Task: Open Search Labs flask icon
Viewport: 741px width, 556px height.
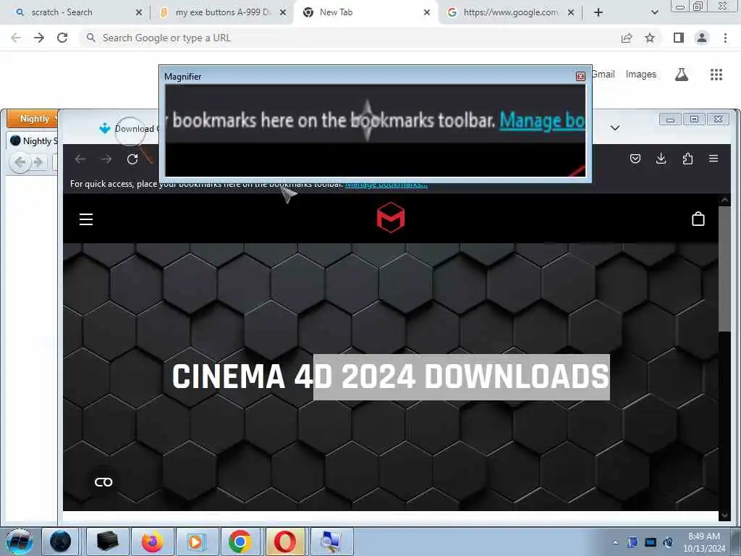Action: (x=682, y=75)
